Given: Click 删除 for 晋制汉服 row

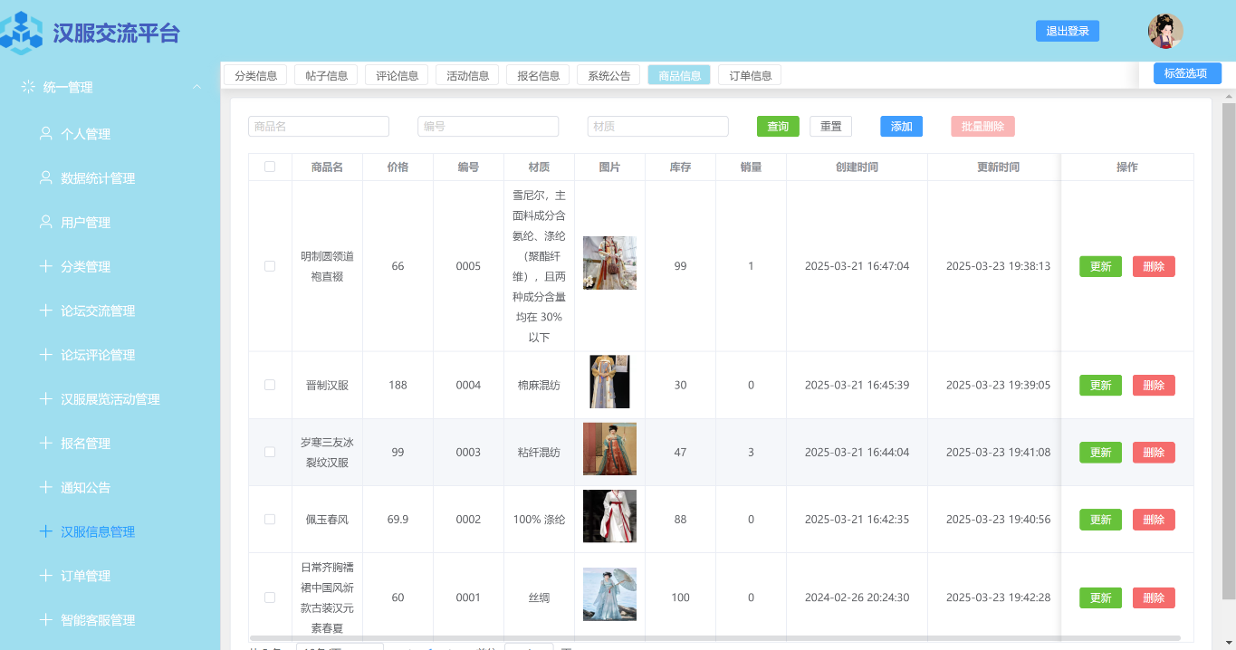Looking at the screenshot, I should pyautogui.click(x=1154, y=385).
